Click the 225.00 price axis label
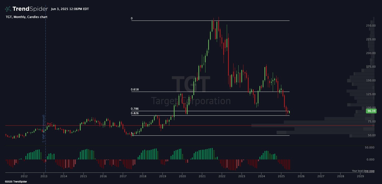 371,39
